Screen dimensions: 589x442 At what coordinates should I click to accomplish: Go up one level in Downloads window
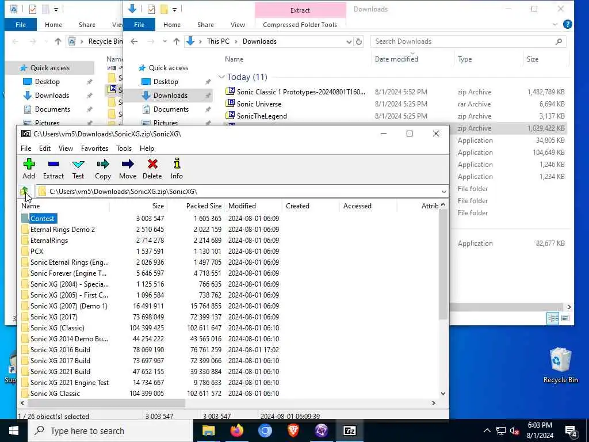[x=176, y=41]
